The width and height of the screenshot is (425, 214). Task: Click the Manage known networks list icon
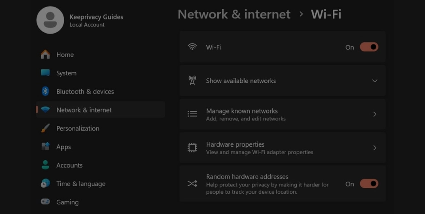[192, 114]
